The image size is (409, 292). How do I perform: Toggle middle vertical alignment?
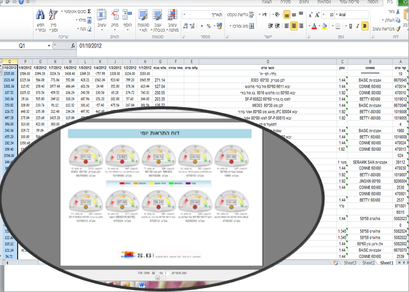294,15
